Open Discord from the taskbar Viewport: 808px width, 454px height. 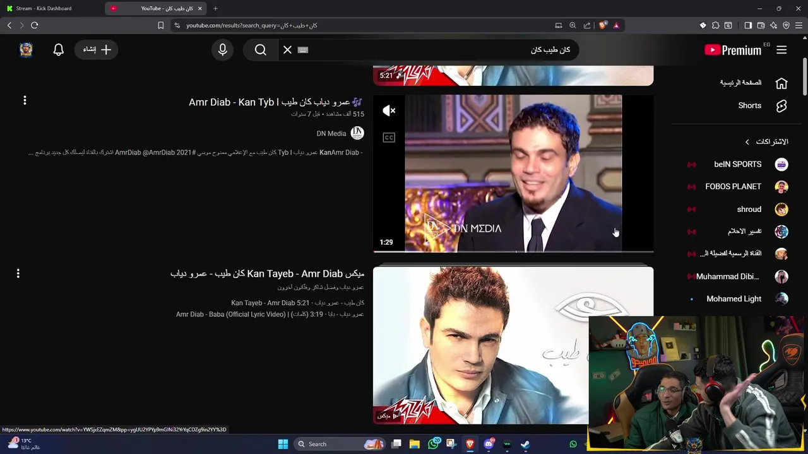(489, 444)
